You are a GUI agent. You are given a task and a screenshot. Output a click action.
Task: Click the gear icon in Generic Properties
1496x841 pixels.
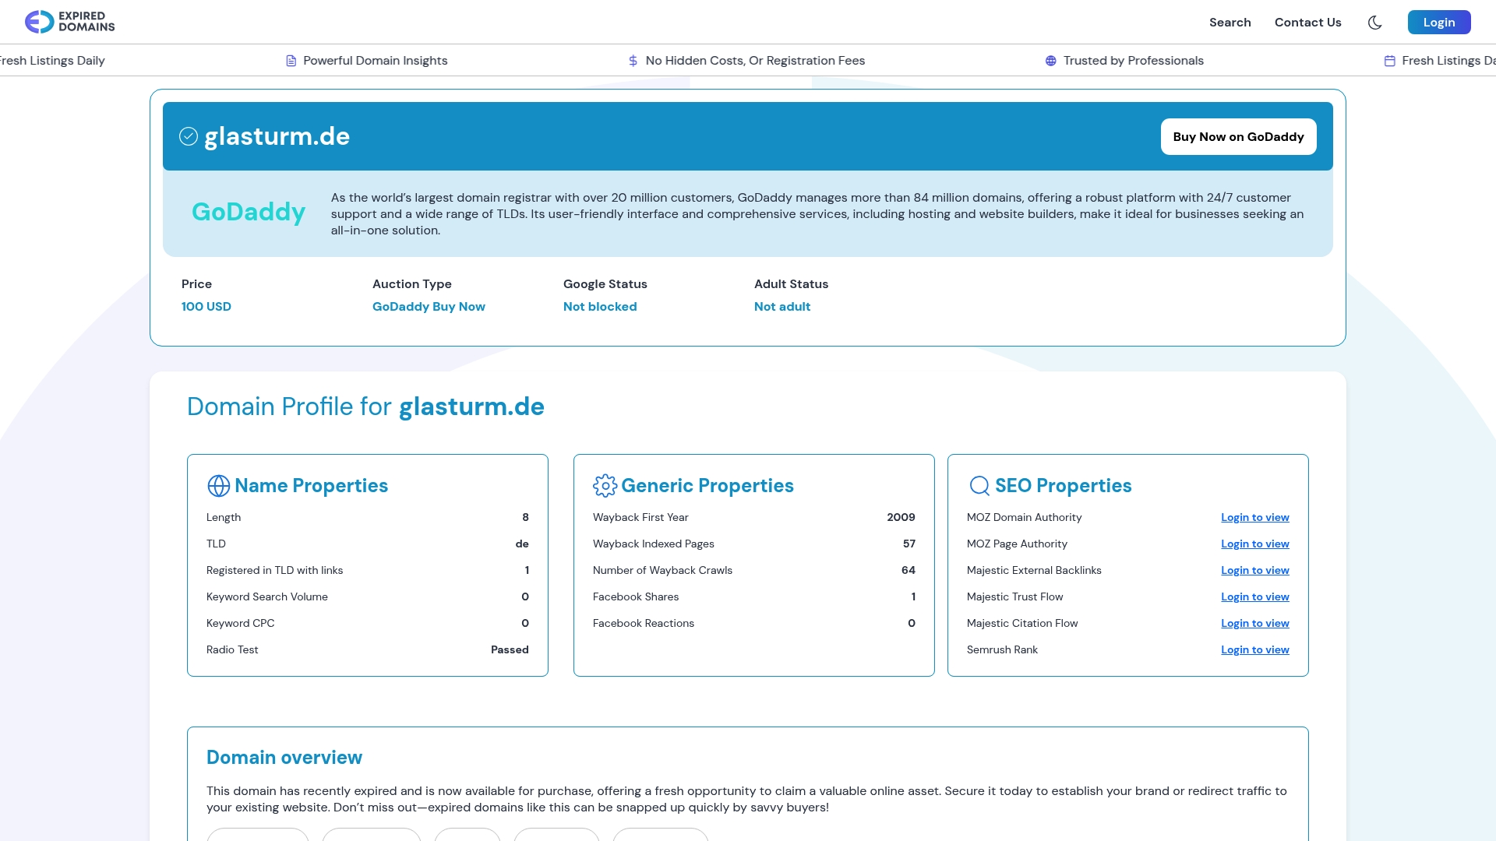click(605, 486)
